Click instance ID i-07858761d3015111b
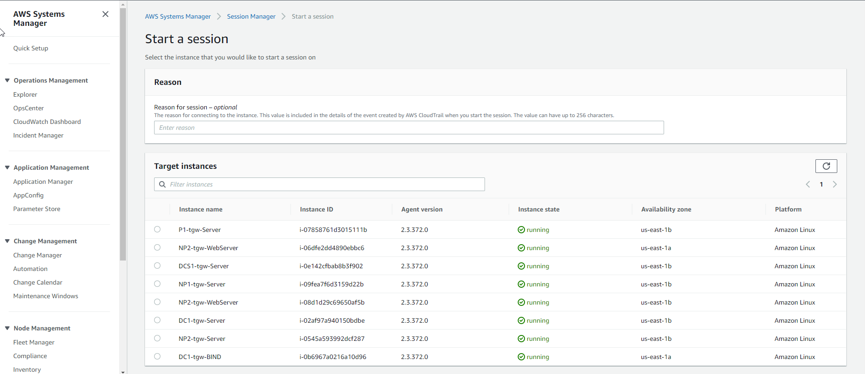Viewport: 865px width, 374px height. (333, 230)
